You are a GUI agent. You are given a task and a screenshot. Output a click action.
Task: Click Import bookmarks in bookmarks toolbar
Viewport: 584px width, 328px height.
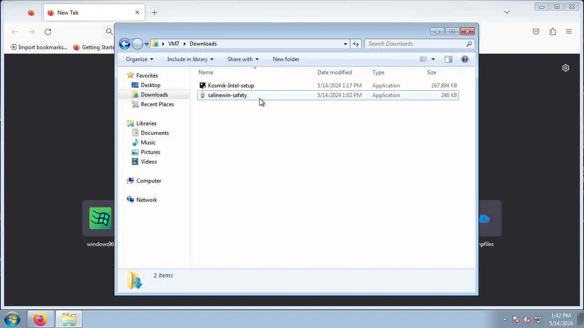point(38,47)
